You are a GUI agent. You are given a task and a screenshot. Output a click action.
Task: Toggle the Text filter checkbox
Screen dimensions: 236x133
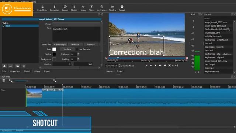click(x=4, y=26)
